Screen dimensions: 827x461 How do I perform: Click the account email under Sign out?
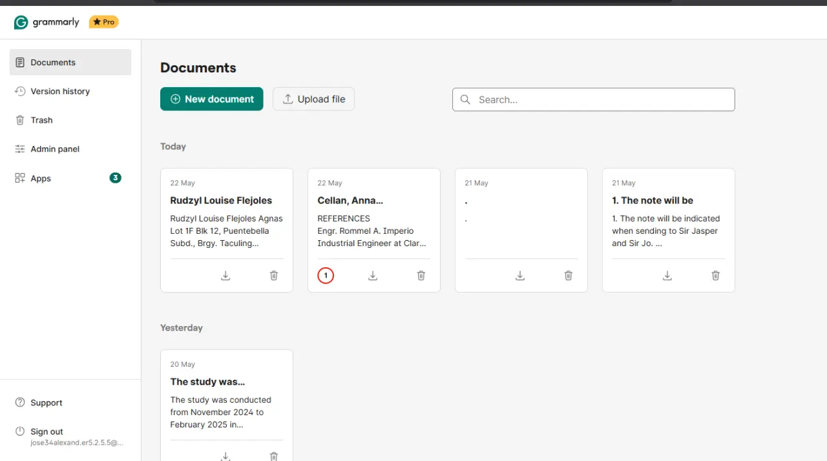[77, 443]
